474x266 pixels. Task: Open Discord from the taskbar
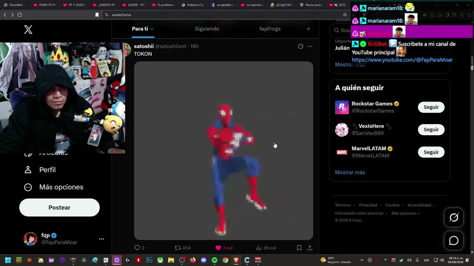tap(203, 260)
